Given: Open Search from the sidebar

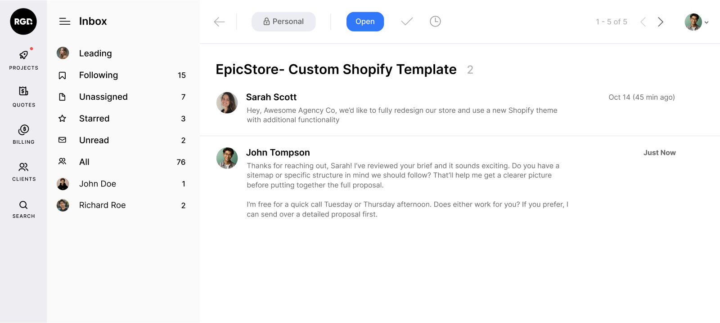Looking at the screenshot, I should tap(23, 209).
